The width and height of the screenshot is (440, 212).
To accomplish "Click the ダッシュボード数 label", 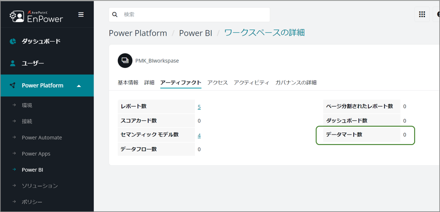I will point(347,121).
